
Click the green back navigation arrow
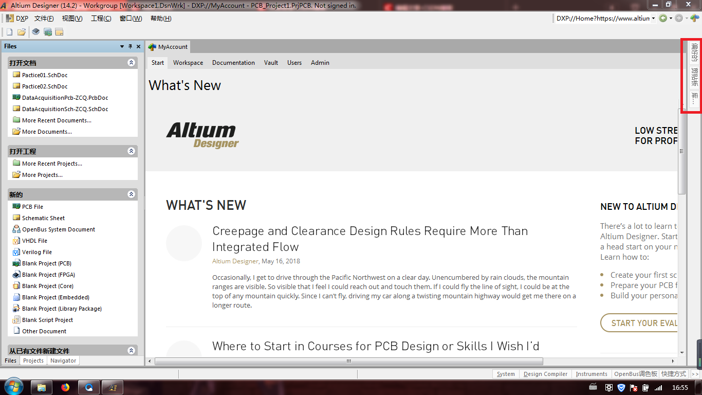(x=663, y=18)
